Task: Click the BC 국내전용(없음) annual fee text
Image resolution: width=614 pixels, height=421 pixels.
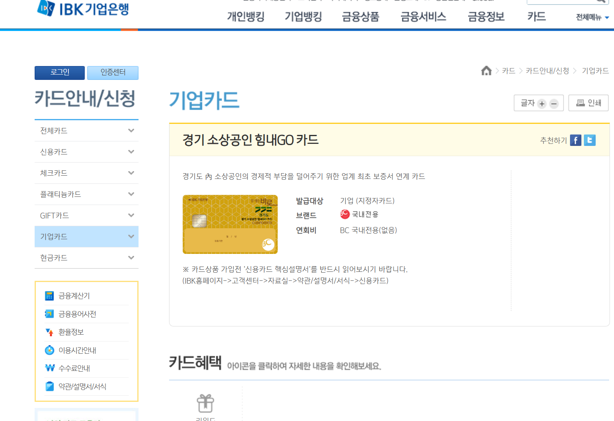Action: coord(368,230)
